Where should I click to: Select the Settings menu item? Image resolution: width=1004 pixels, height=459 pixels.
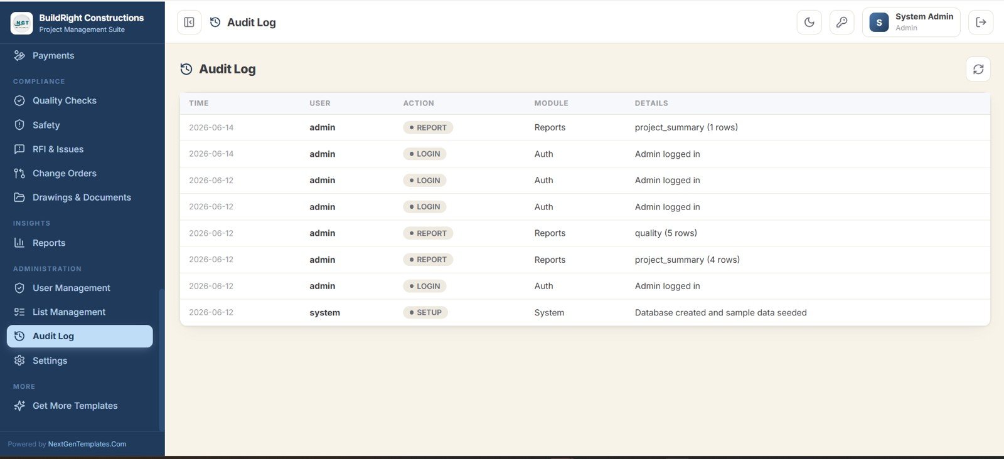pyautogui.click(x=80, y=361)
